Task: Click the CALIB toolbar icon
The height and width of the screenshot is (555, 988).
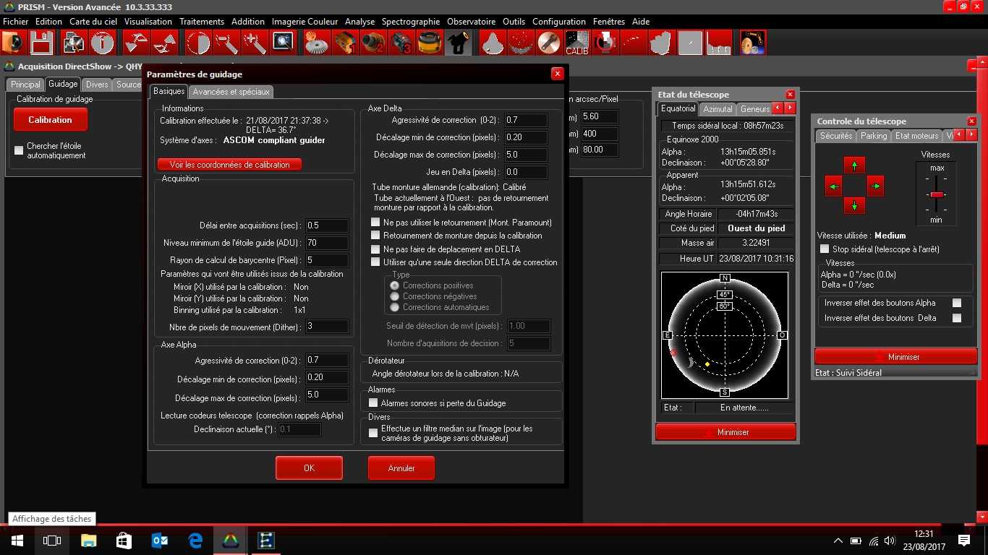Action: 576,43
